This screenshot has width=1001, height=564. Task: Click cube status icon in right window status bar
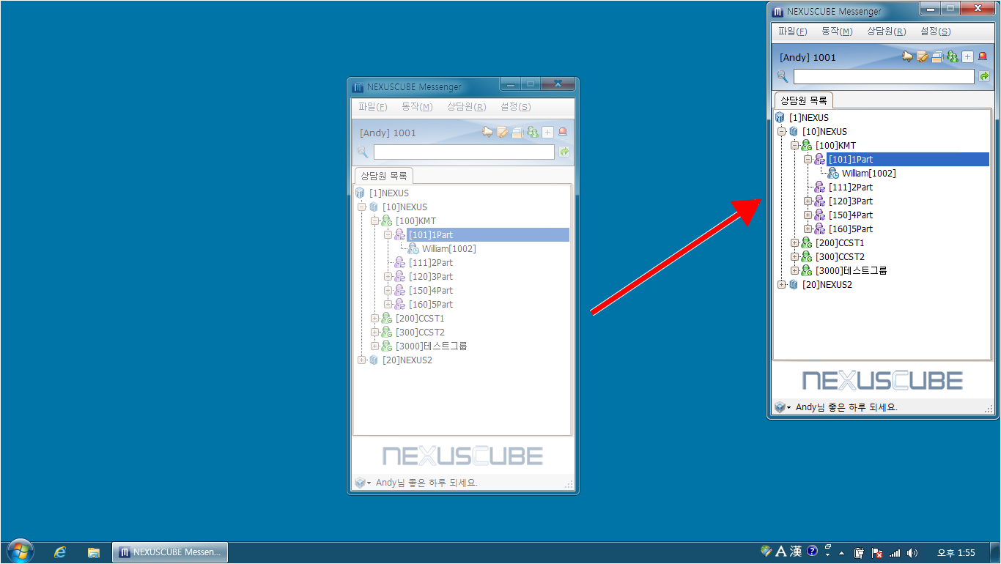tap(780, 407)
